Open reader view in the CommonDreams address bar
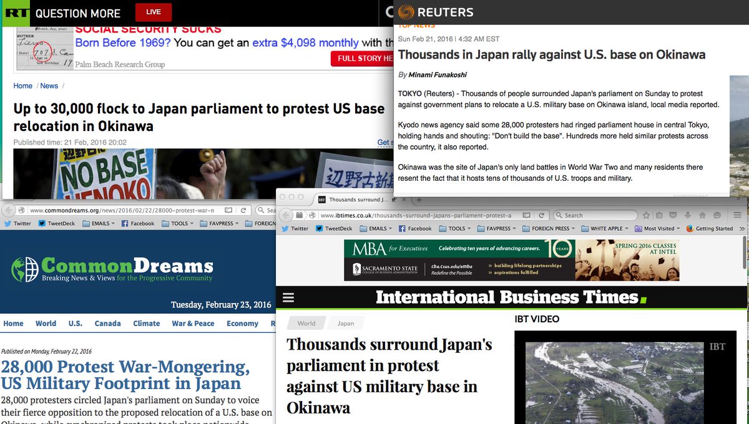749x424 pixels. coord(228,210)
